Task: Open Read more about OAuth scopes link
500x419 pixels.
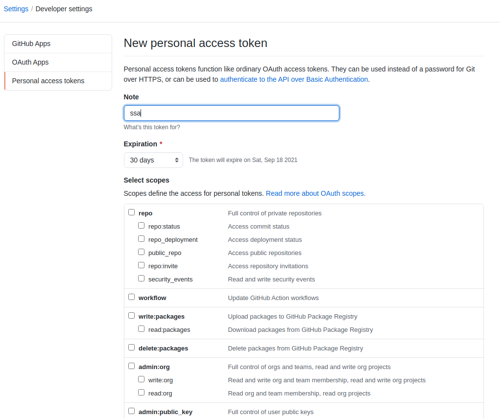Action: tap(315, 193)
